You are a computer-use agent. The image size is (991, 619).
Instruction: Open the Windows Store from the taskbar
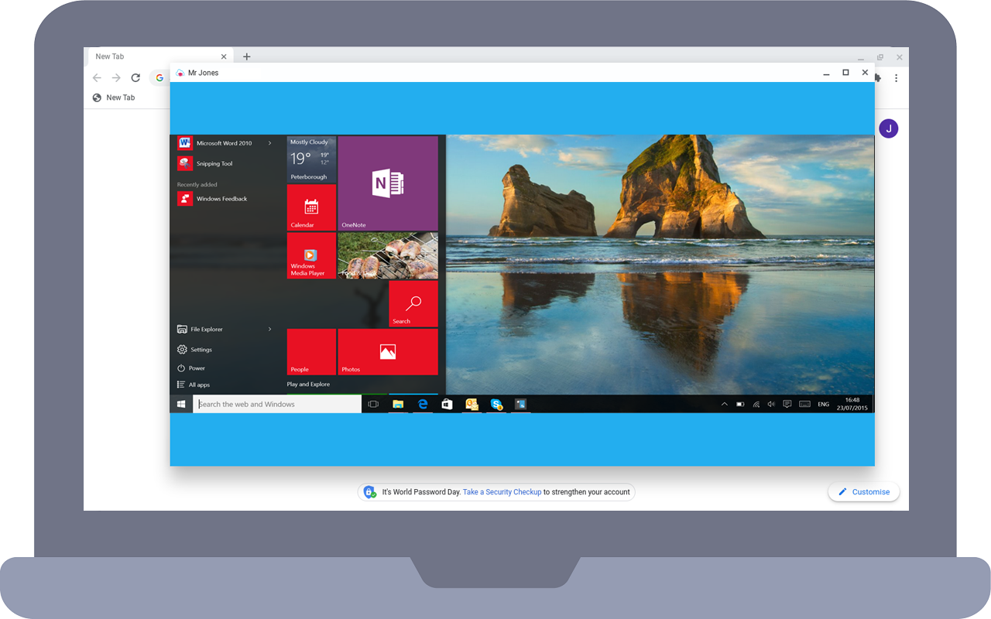pos(447,403)
